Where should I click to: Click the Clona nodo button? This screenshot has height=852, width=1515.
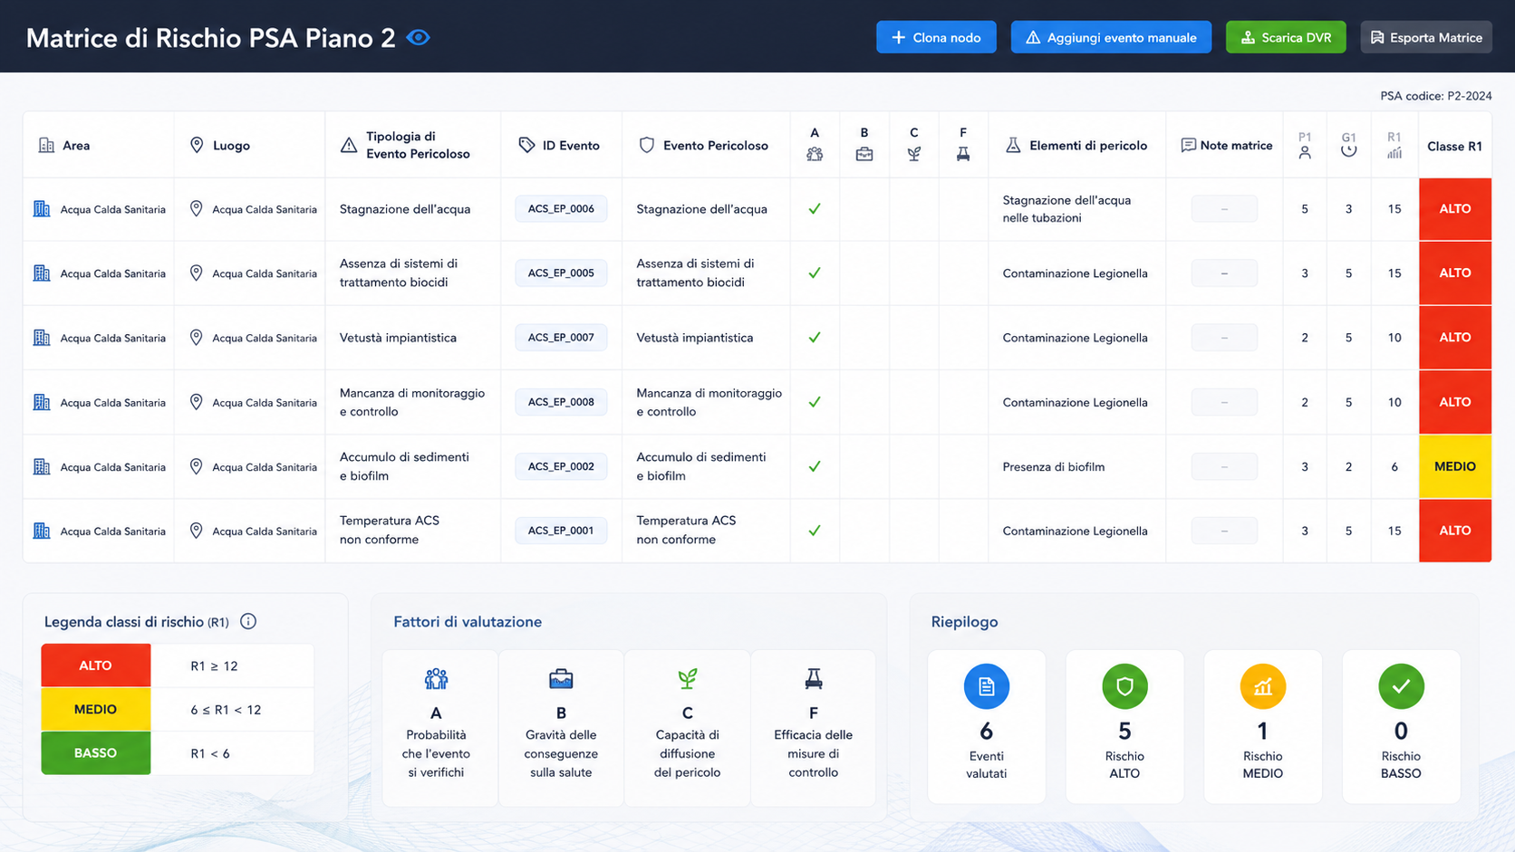[936, 37]
